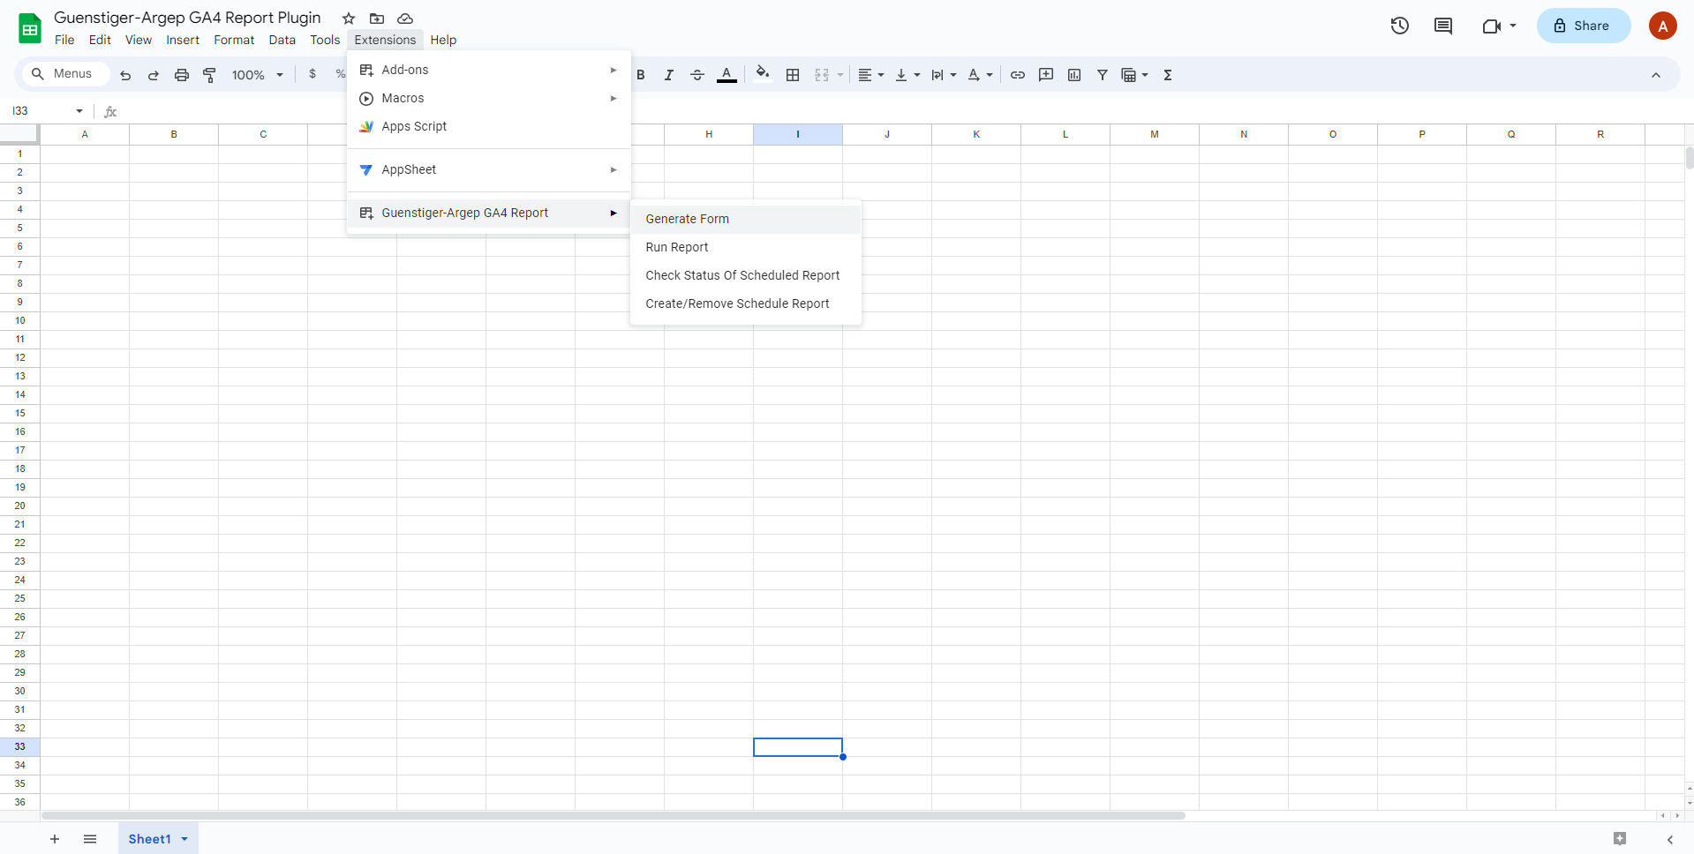Check the cloud document status icon
The image size is (1694, 854).
tap(405, 19)
